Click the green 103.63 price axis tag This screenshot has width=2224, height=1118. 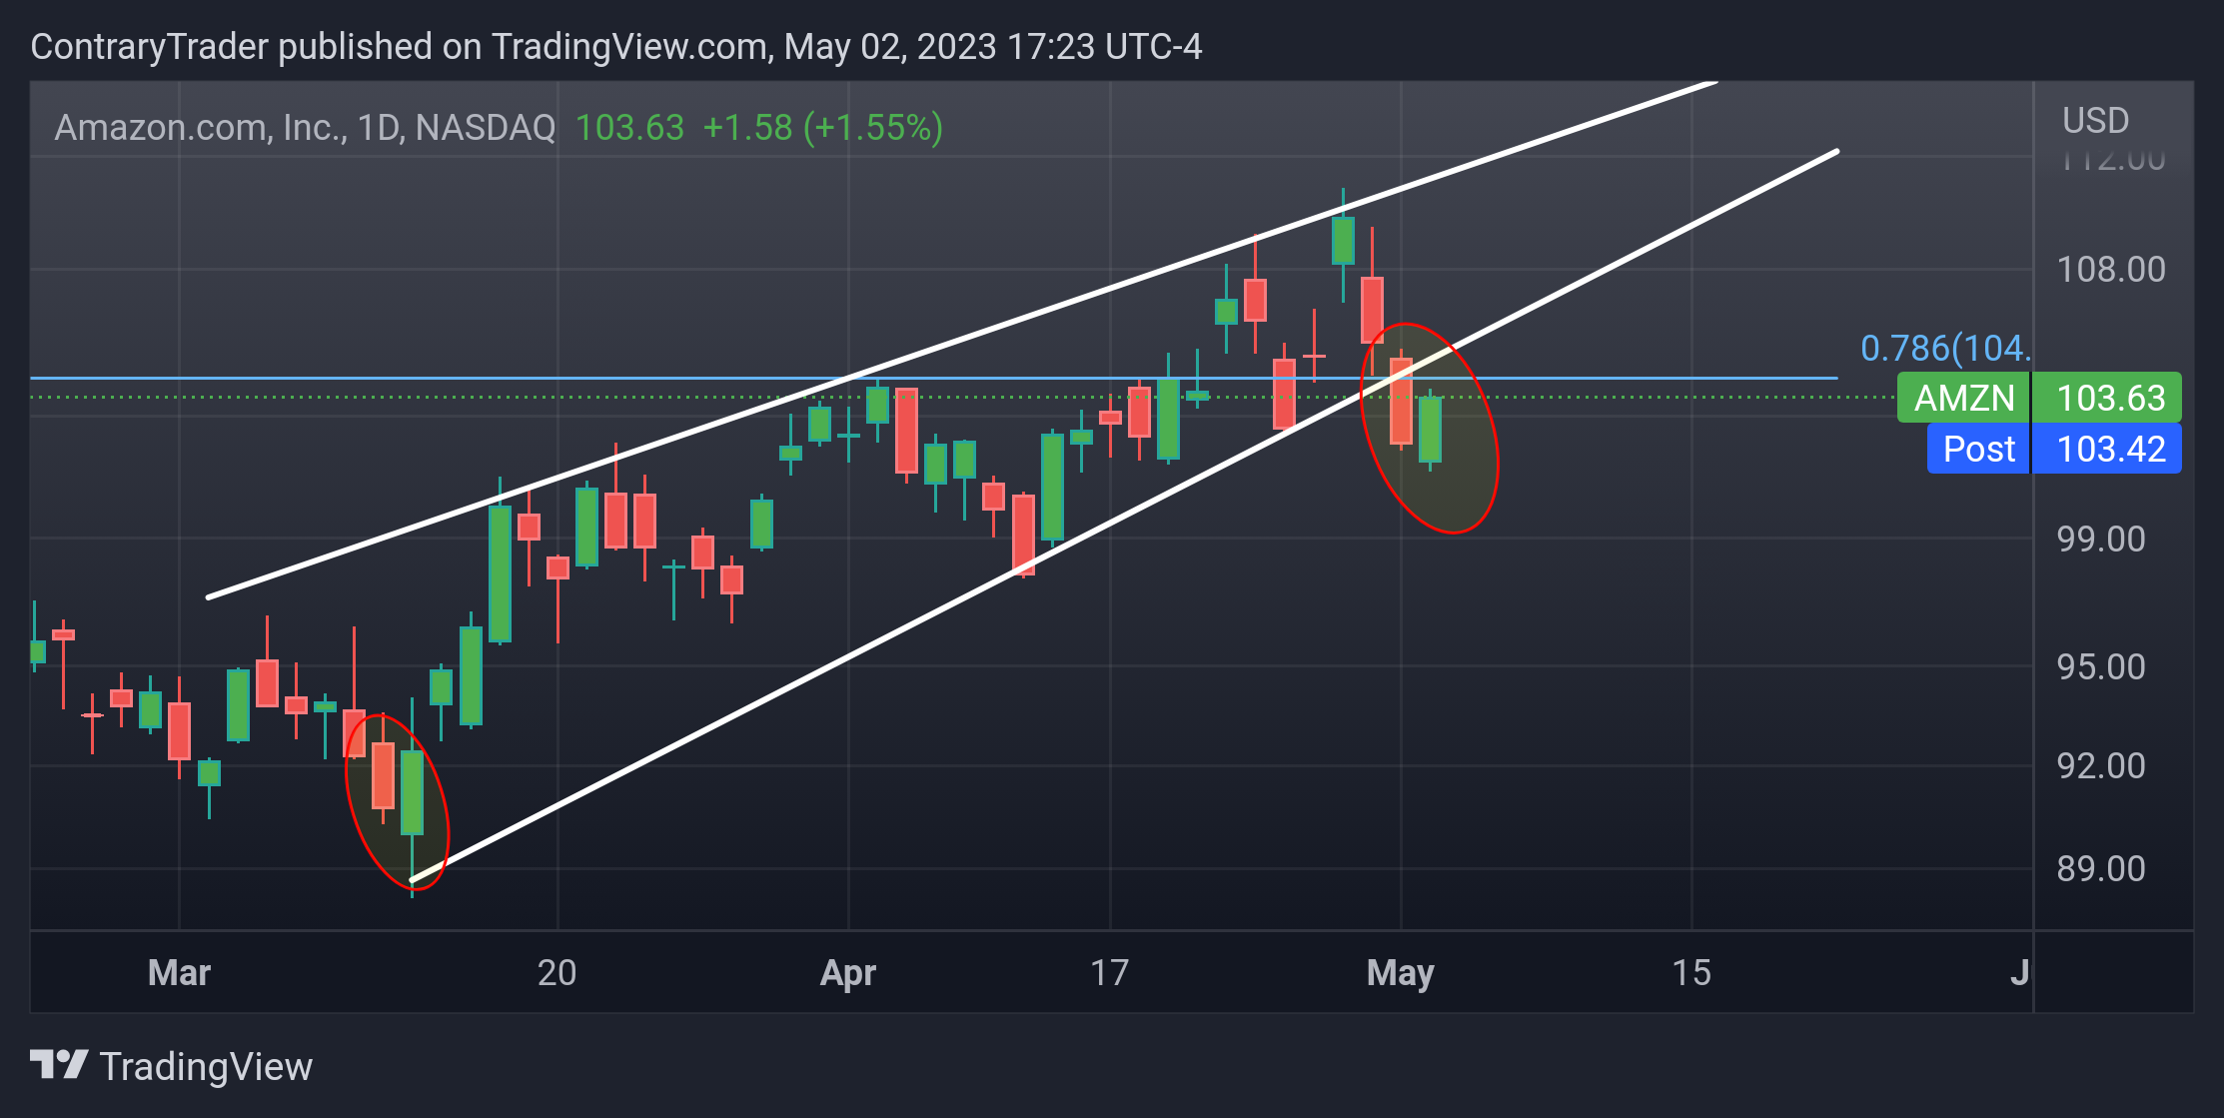pos(2108,398)
